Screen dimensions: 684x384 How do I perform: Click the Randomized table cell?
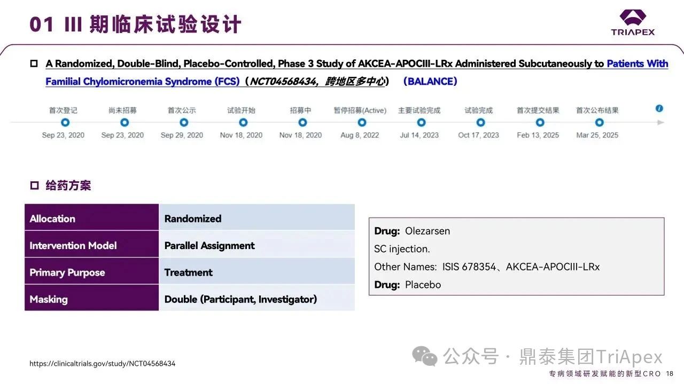click(x=257, y=217)
